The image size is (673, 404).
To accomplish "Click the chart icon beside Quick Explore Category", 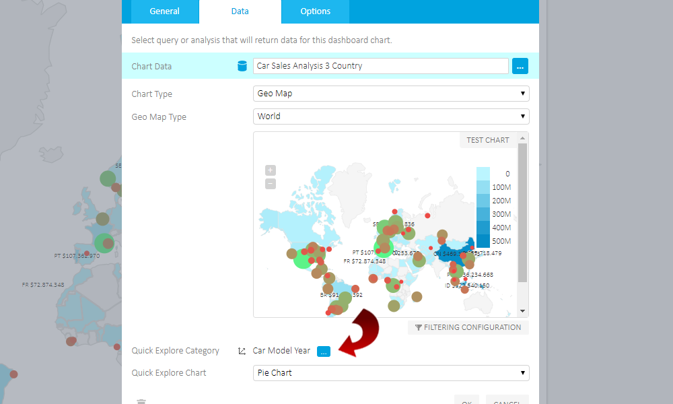I will click(x=241, y=351).
